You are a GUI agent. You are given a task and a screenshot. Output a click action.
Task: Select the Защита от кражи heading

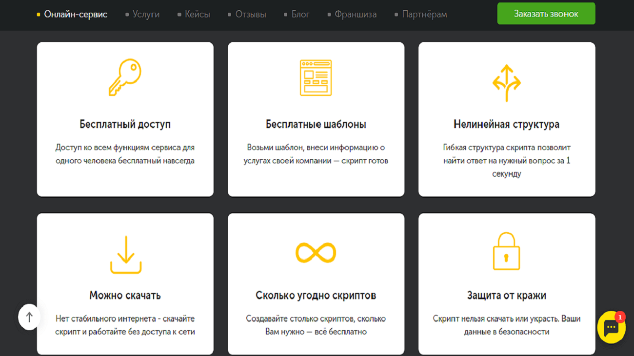[506, 296]
